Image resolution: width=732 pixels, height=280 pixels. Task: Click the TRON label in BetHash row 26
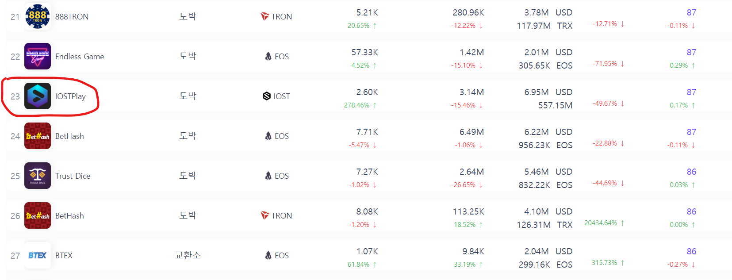tap(281, 215)
